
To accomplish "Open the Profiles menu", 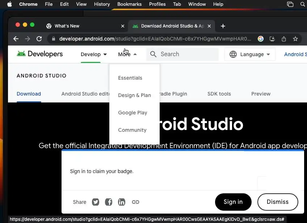I will (x=157, y=4).
